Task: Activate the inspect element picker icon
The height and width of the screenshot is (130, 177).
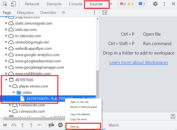Action: pyautogui.click(x=5, y=4)
